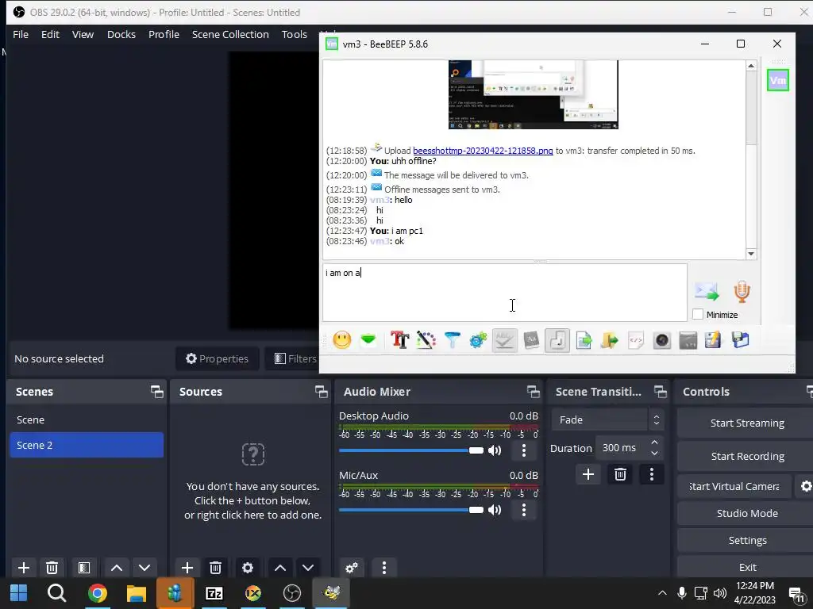
Task: Open OBS Settings from Controls
Action: coord(746,540)
